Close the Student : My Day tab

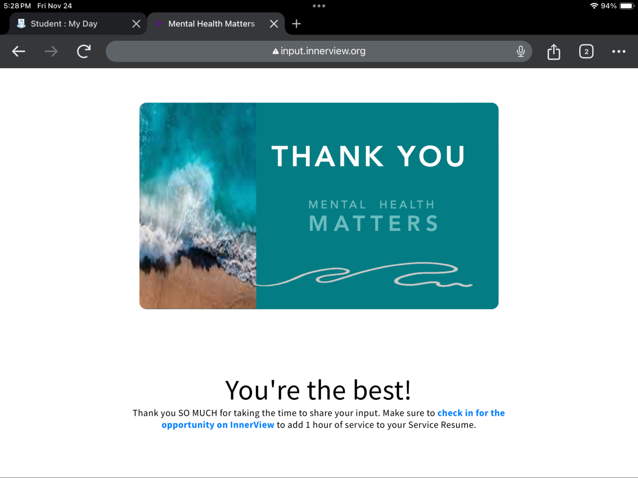136,24
